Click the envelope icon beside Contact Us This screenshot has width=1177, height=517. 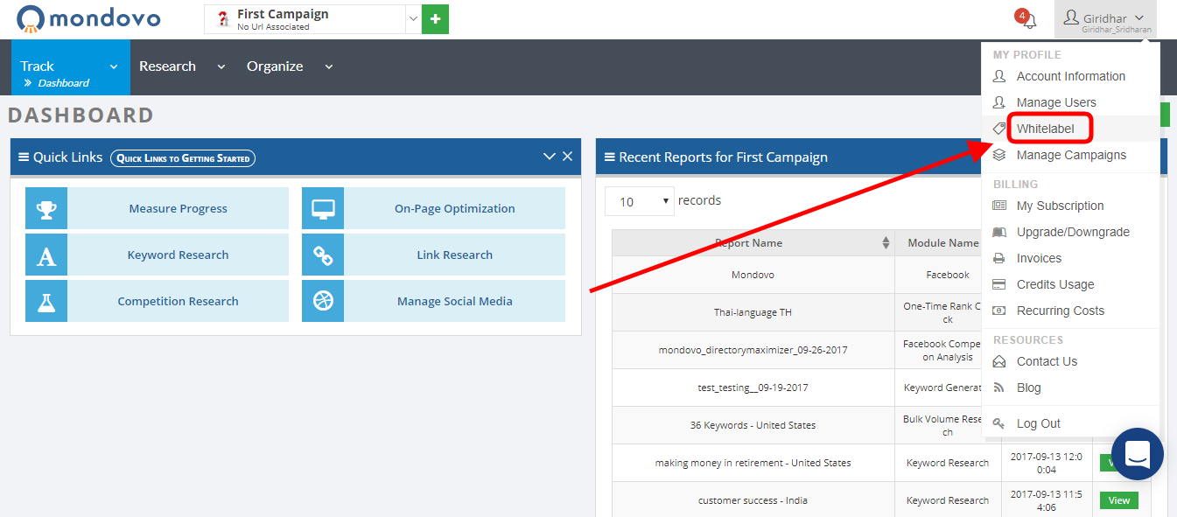[999, 361]
